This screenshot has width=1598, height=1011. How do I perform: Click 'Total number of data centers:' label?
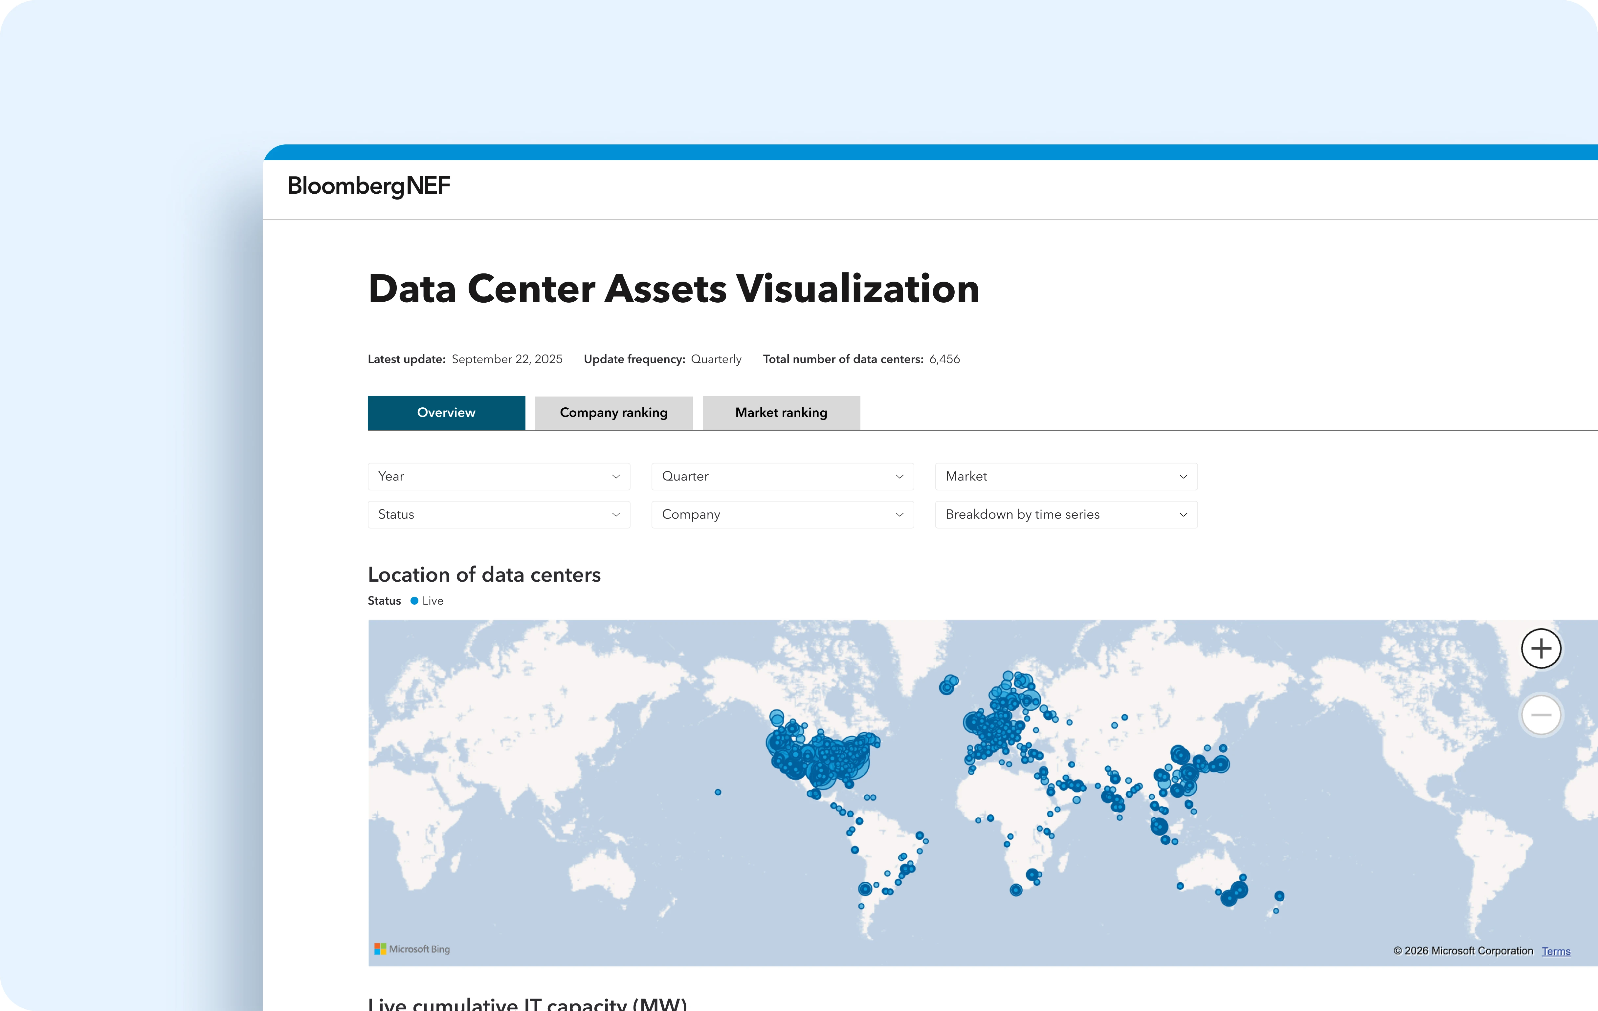843,359
